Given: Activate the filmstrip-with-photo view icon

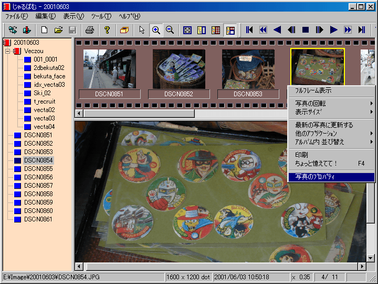Looking at the screenshot, I should pyautogui.click(x=230, y=31).
